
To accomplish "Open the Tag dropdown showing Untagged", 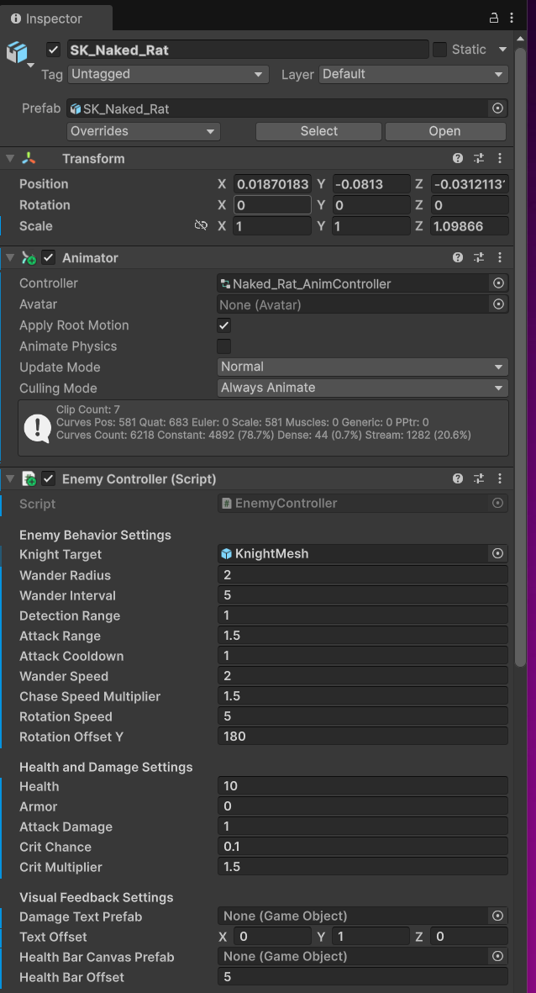I will pos(167,74).
